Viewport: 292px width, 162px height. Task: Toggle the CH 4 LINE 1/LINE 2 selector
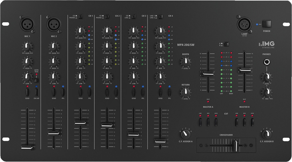pyautogui.click(x=161, y=17)
